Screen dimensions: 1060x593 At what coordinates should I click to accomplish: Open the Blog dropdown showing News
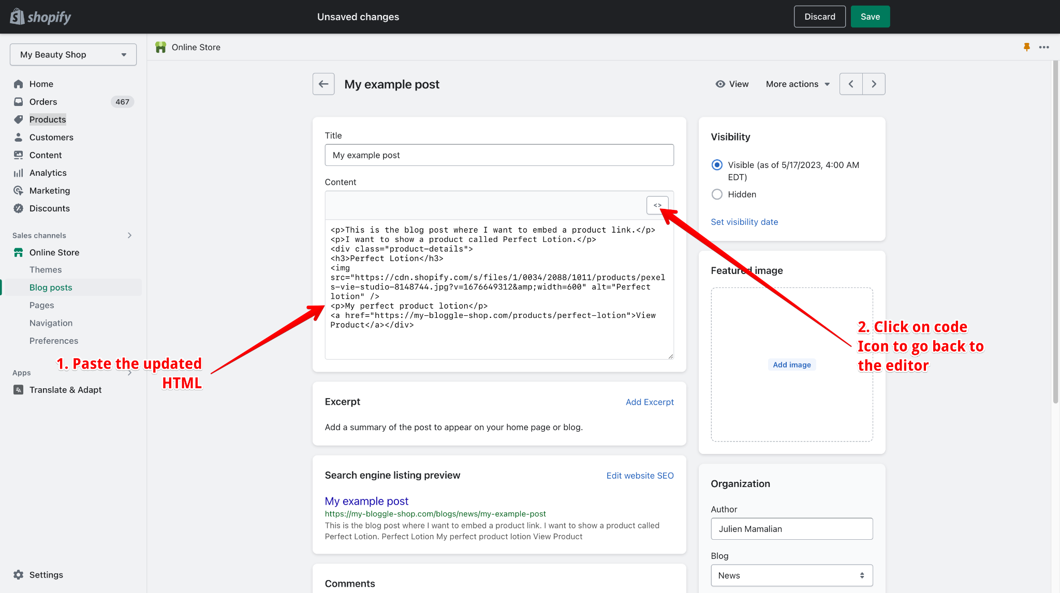[x=791, y=575]
